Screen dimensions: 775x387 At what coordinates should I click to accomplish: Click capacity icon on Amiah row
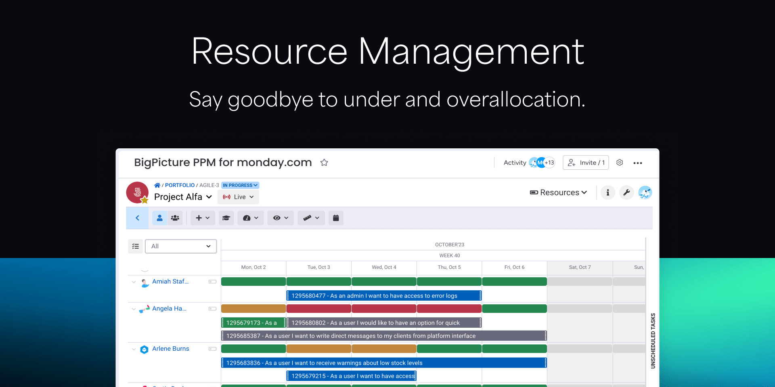click(x=212, y=282)
